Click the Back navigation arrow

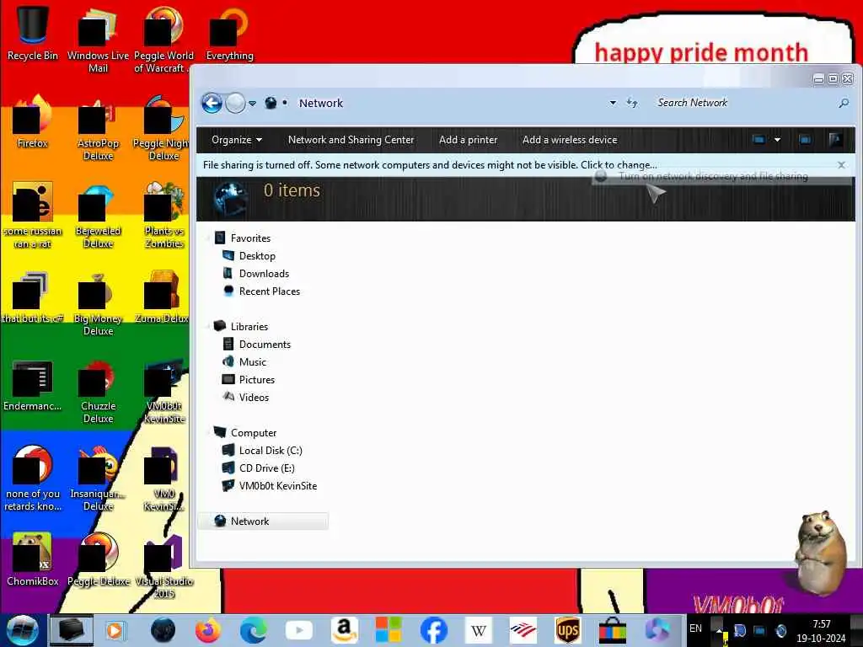coord(212,103)
